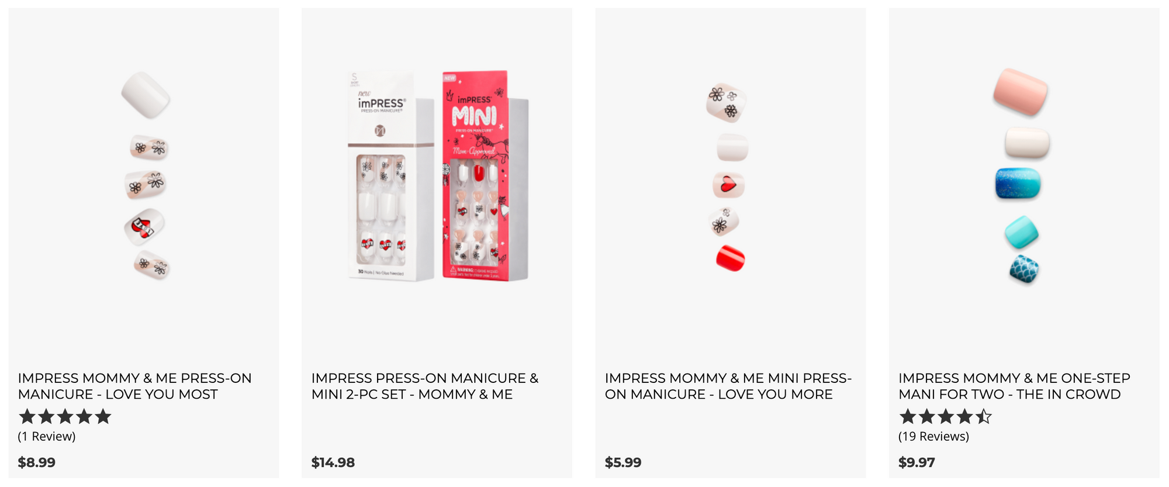Viewport: 1169px width, 487px height.
Task: Open Mommy & Me 2-PC Set title
Action: (x=425, y=386)
